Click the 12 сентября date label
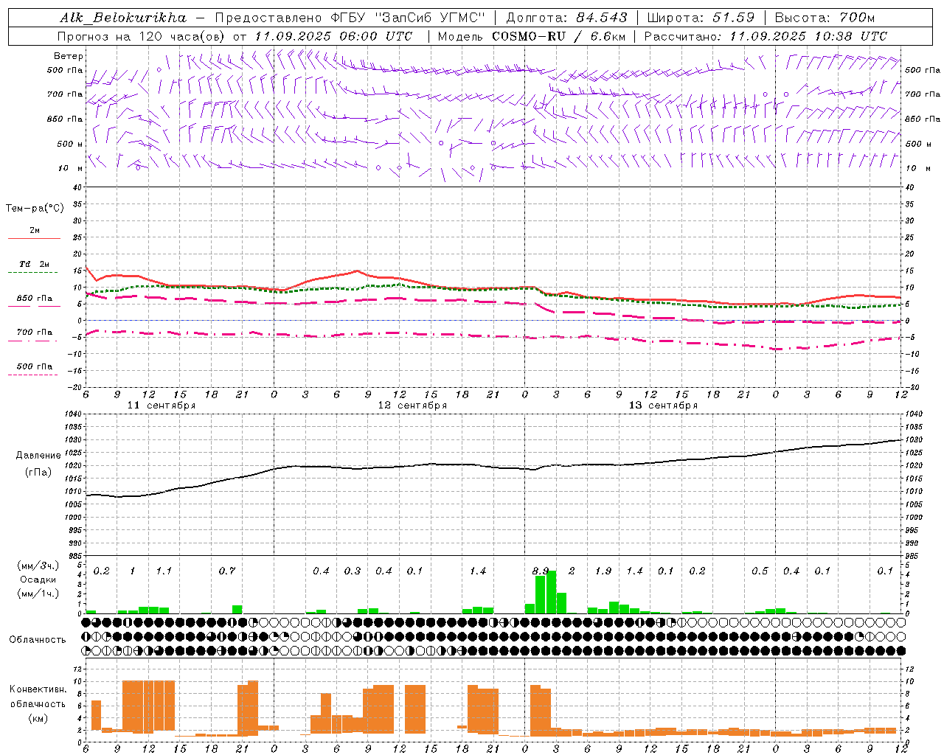 pos(412,406)
